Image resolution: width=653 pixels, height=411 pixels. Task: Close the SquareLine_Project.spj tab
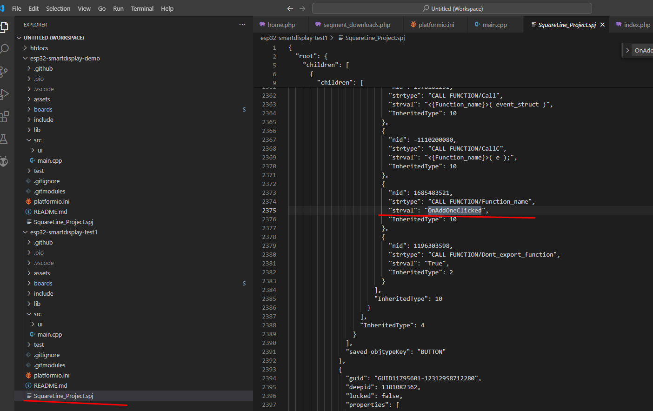603,25
